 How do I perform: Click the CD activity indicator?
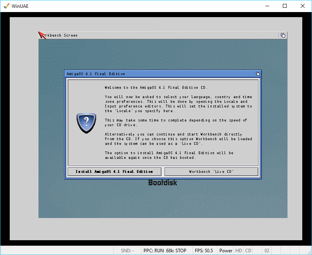coord(248,250)
